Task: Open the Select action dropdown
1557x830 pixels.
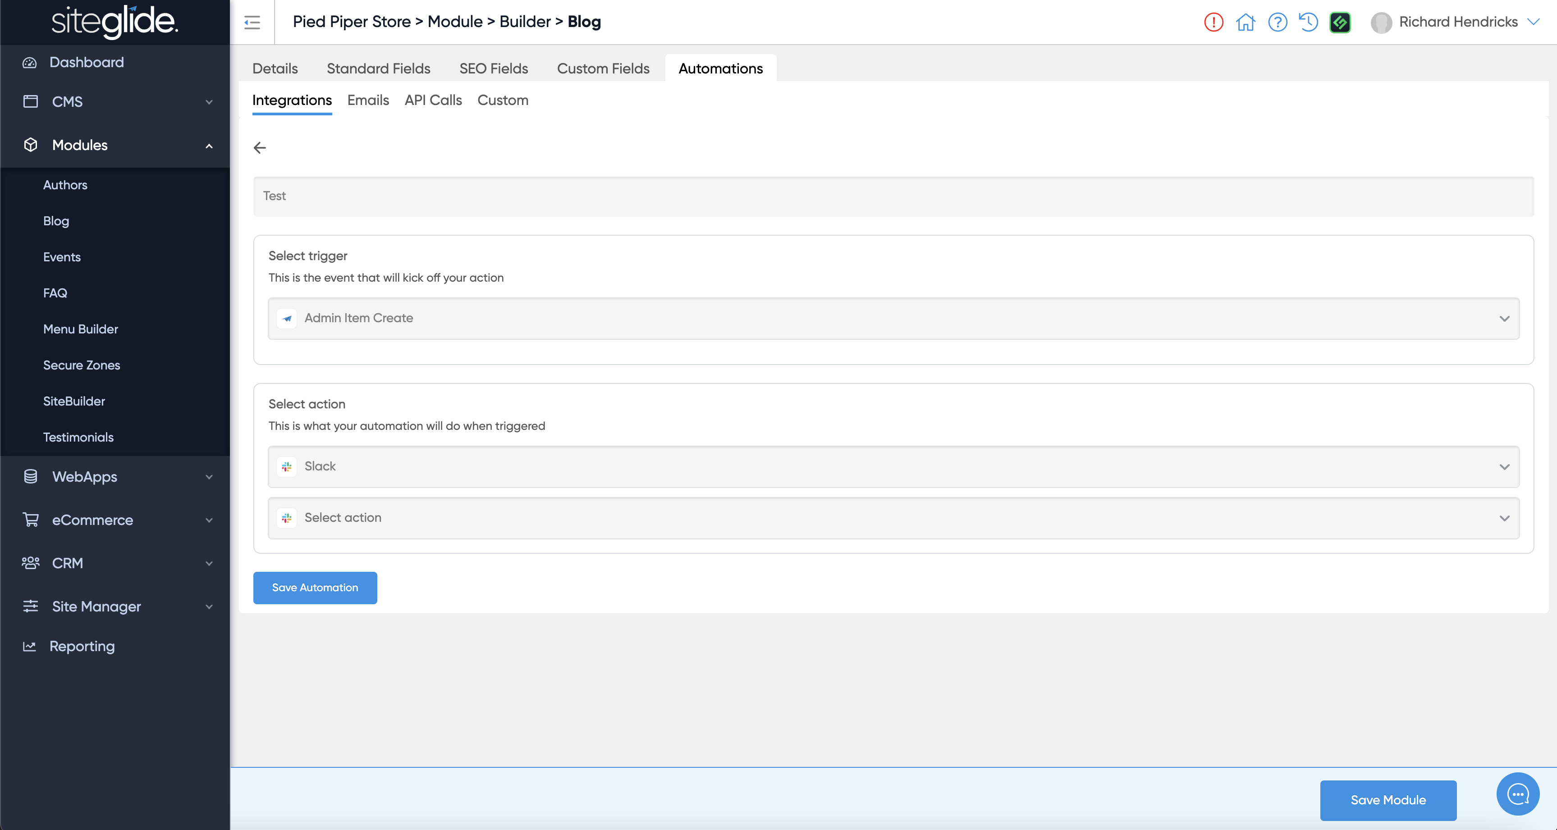Action: point(893,518)
